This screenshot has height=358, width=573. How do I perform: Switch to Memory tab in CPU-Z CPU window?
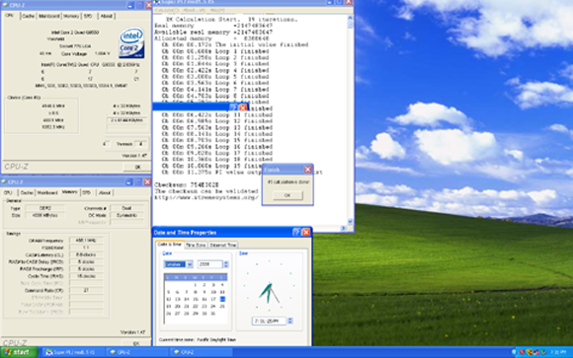tap(71, 16)
